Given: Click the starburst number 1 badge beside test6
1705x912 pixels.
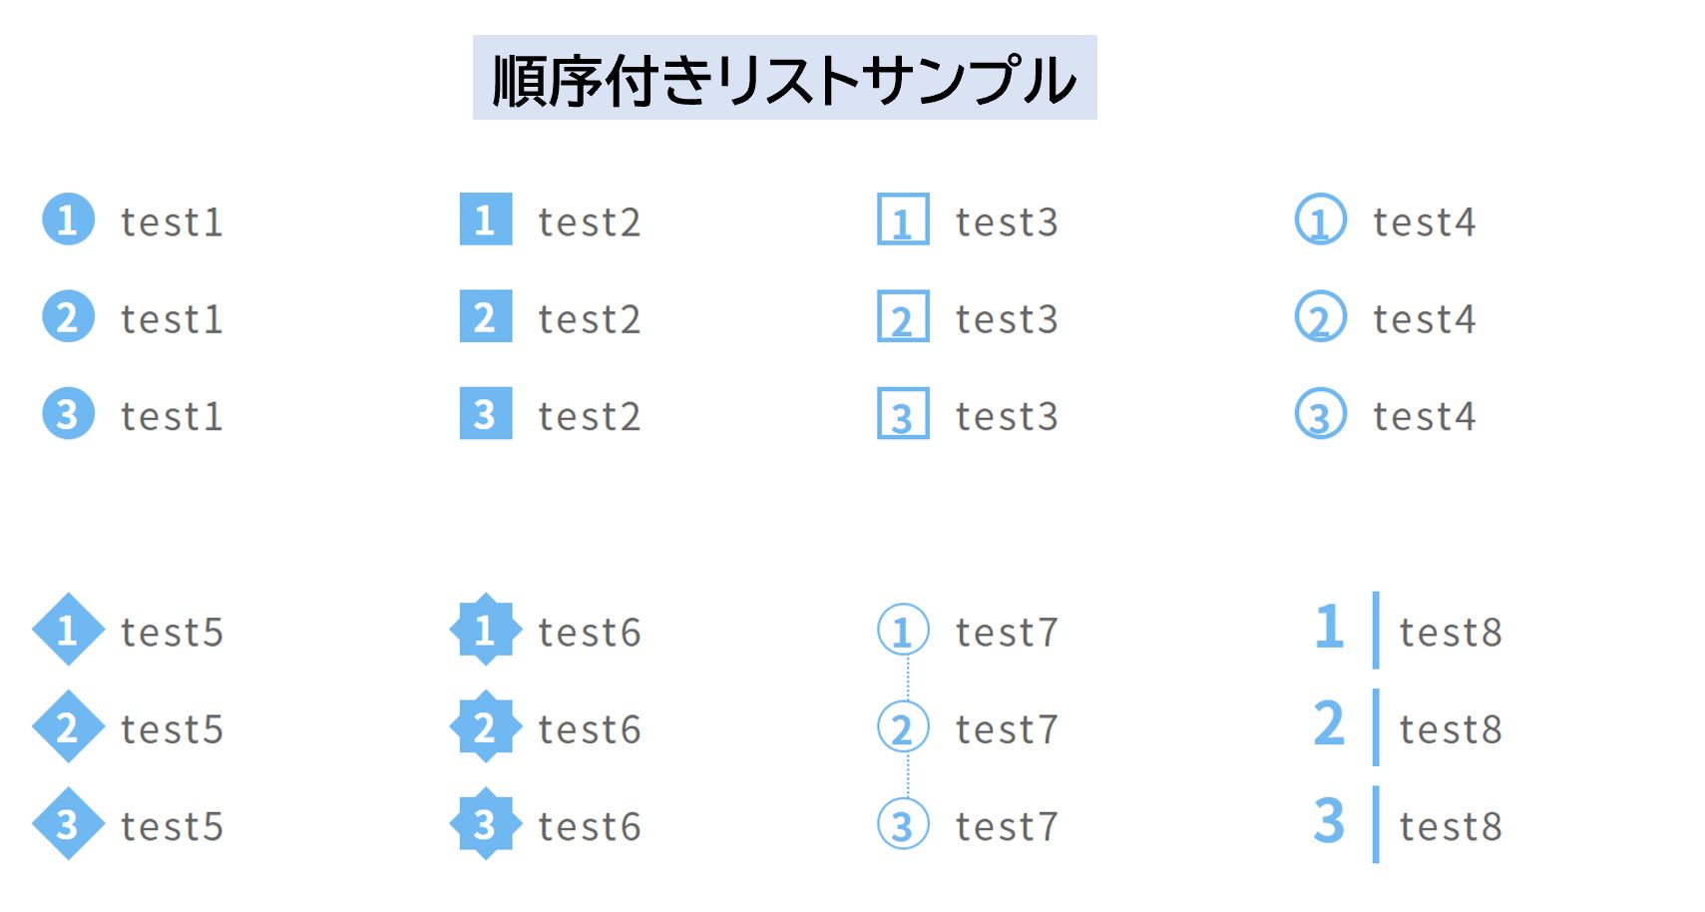Looking at the screenshot, I should coord(485,630).
